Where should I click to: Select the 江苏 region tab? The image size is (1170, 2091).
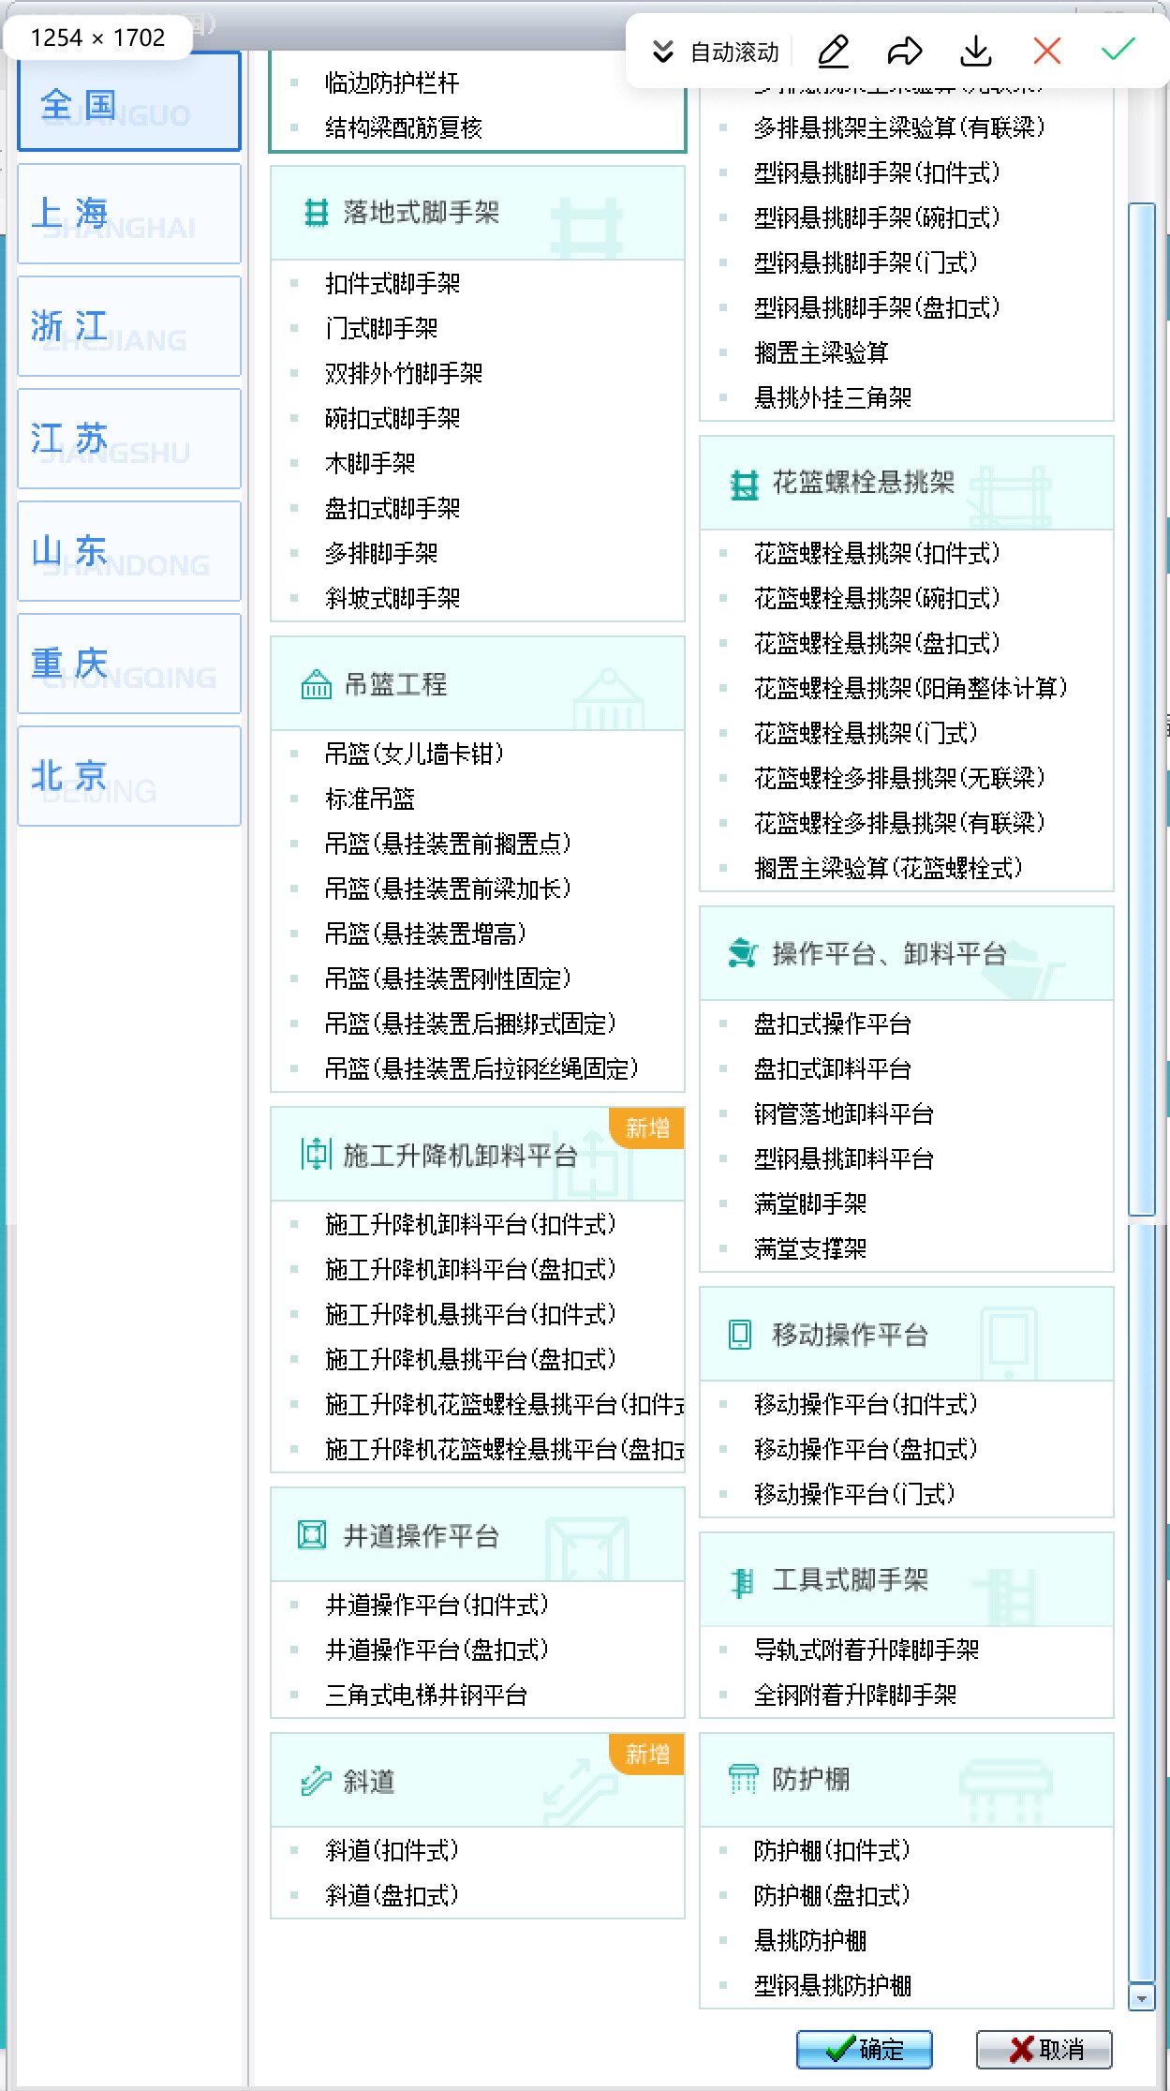(x=129, y=439)
